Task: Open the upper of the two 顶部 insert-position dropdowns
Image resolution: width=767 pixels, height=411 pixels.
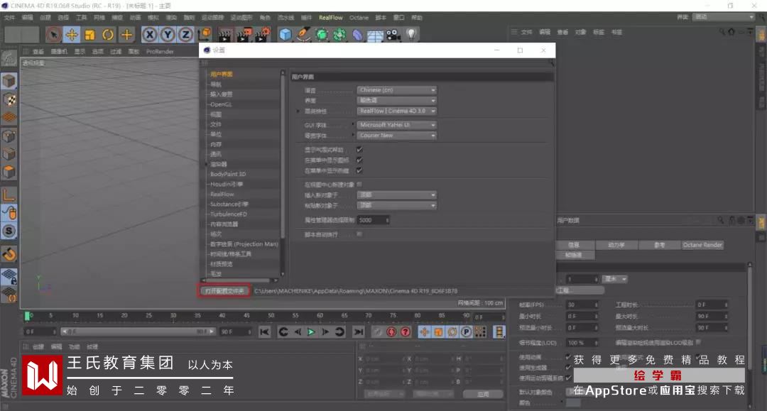Action: (x=397, y=194)
